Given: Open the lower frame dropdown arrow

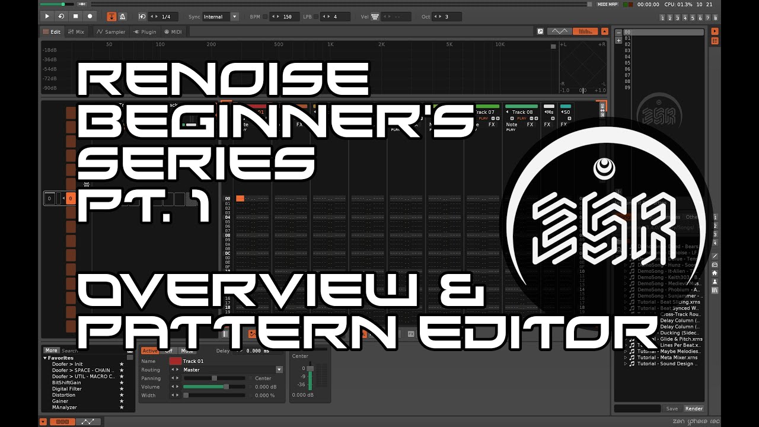Looking at the screenshot, I should [x=43, y=422].
